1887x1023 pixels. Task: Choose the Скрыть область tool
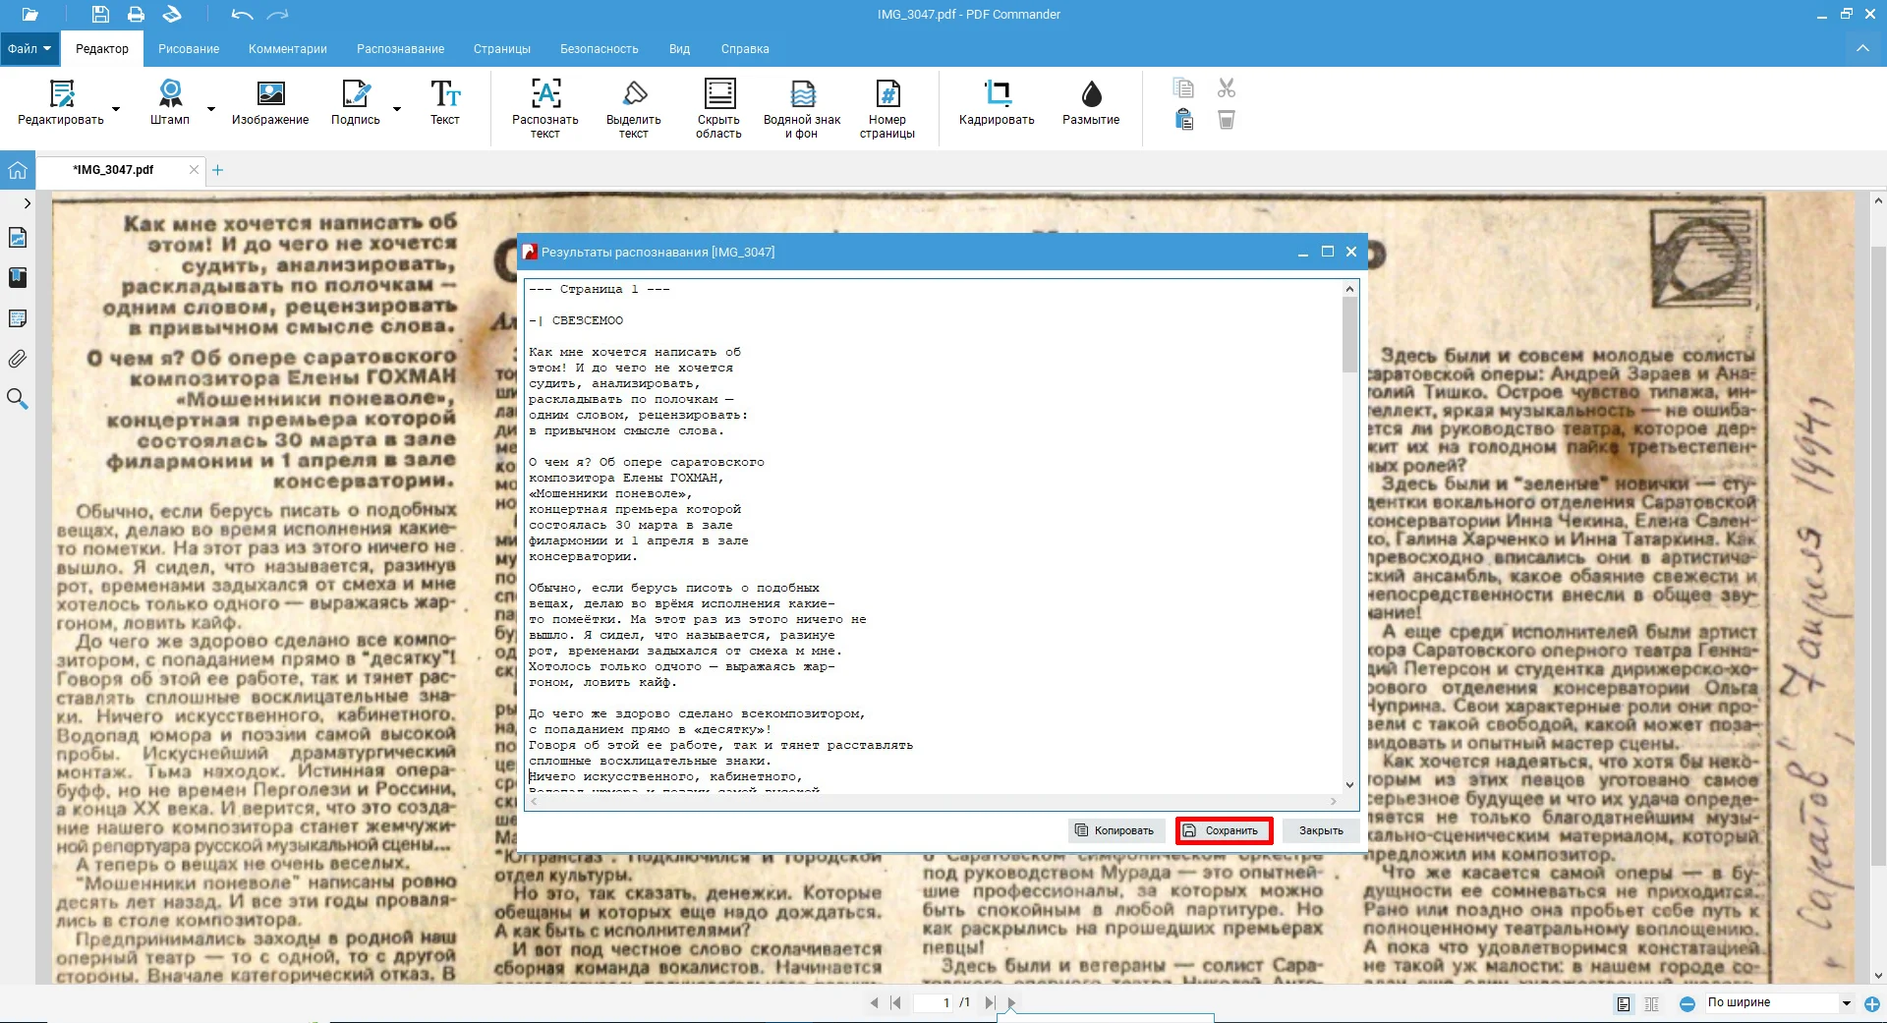click(719, 109)
